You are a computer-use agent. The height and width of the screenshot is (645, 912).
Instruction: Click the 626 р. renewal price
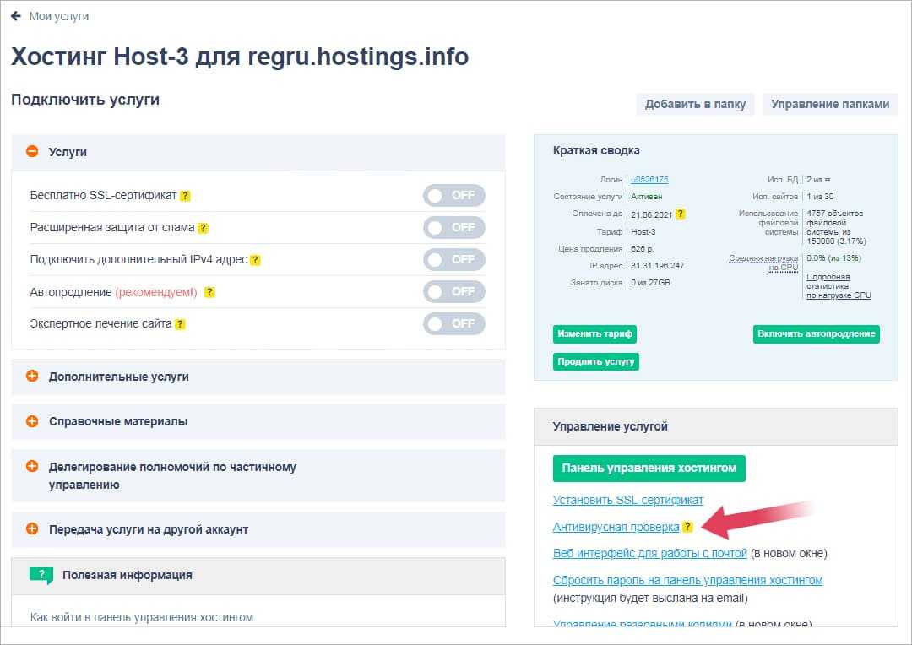(x=642, y=249)
